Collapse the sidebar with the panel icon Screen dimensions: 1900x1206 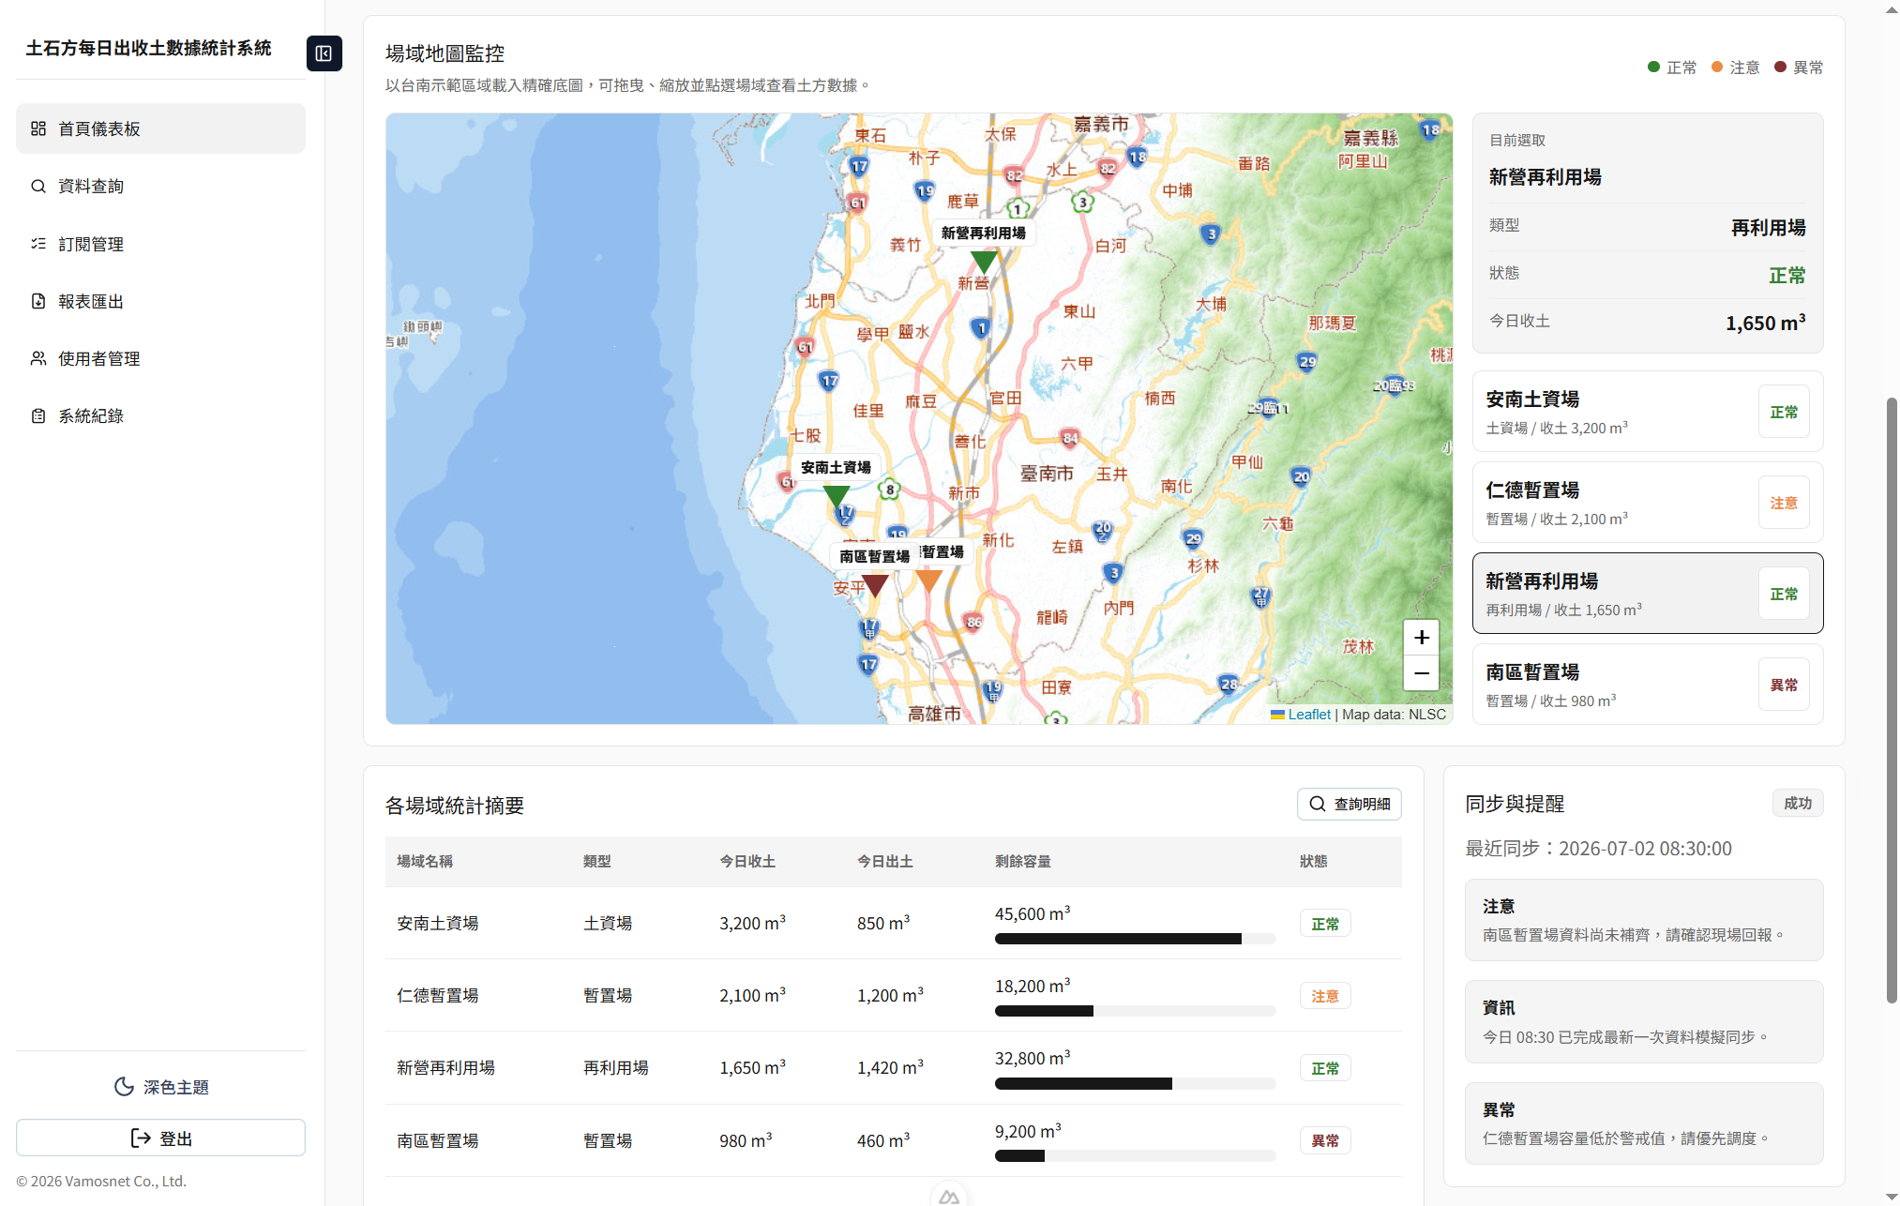click(324, 53)
